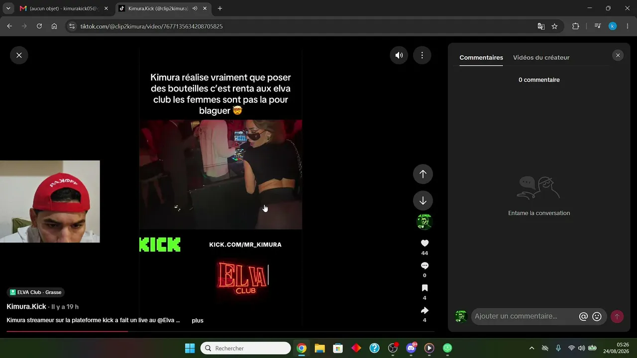This screenshot has height=358, width=637.
Task: Mute the TikTok tab via speaker icon
Action: 195,8
